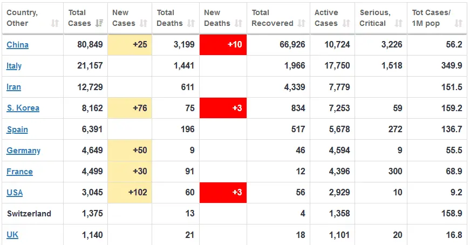The width and height of the screenshot is (470, 245).
Task: Click China's red +10 new deaths cell
Action: tap(223, 44)
